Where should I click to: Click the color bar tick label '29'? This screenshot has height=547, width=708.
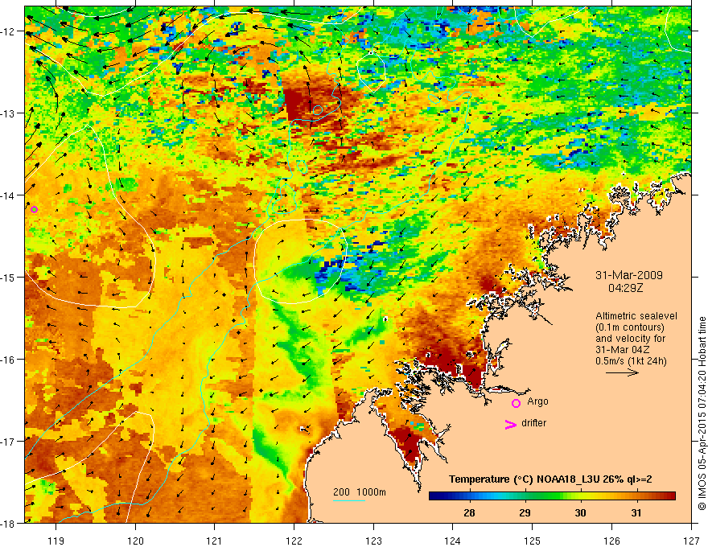pyautogui.click(x=525, y=512)
